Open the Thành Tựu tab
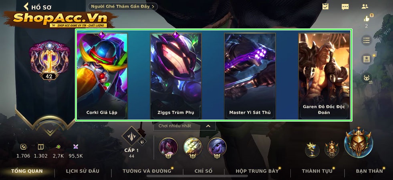This screenshot has width=393, height=180. 317,171
